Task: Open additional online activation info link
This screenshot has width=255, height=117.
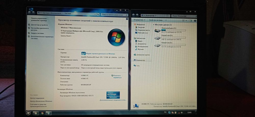Action: [x=113, y=100]
